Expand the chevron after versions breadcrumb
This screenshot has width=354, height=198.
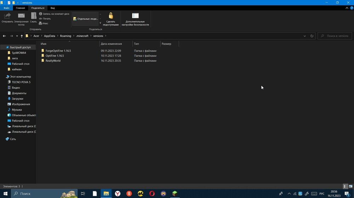click(x=105, y=36)
